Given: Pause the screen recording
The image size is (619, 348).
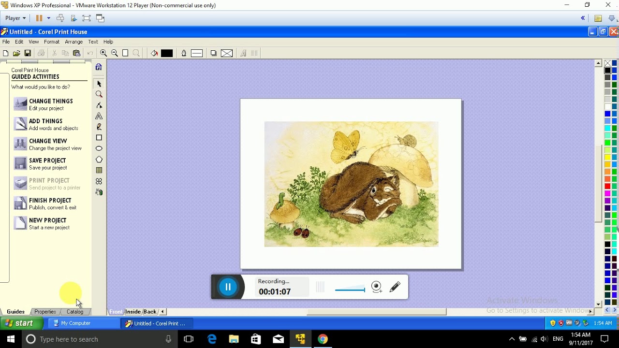Looking at the screenshot, I should [x=228, y=287].
